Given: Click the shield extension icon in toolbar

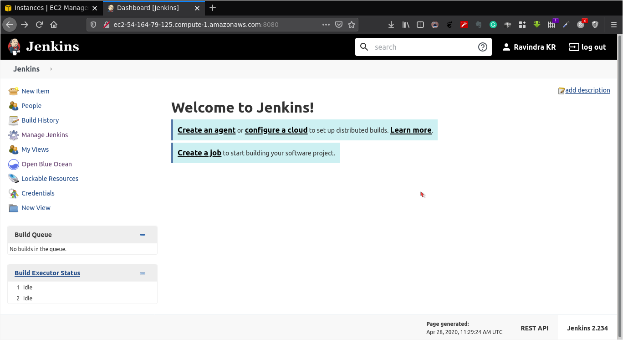Looking at the screenshot, I should (595, 25).
